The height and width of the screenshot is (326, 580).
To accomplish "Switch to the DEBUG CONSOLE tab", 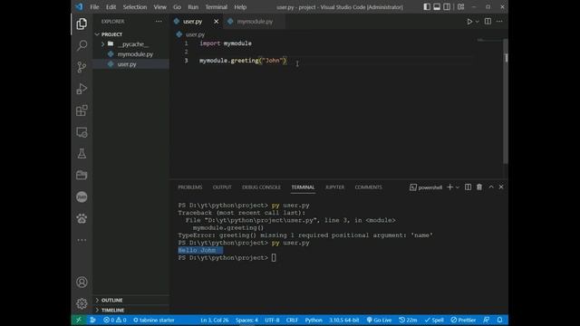I will 262,187.
